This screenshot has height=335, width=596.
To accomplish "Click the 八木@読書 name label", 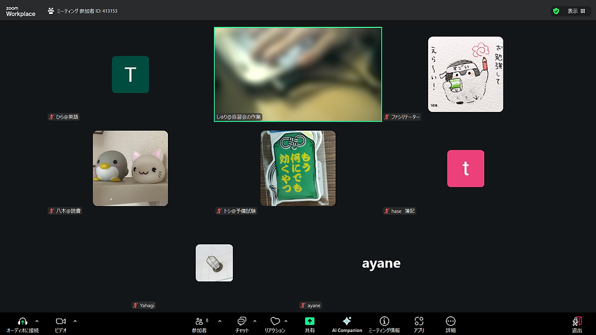I will (x=64, y=211).
